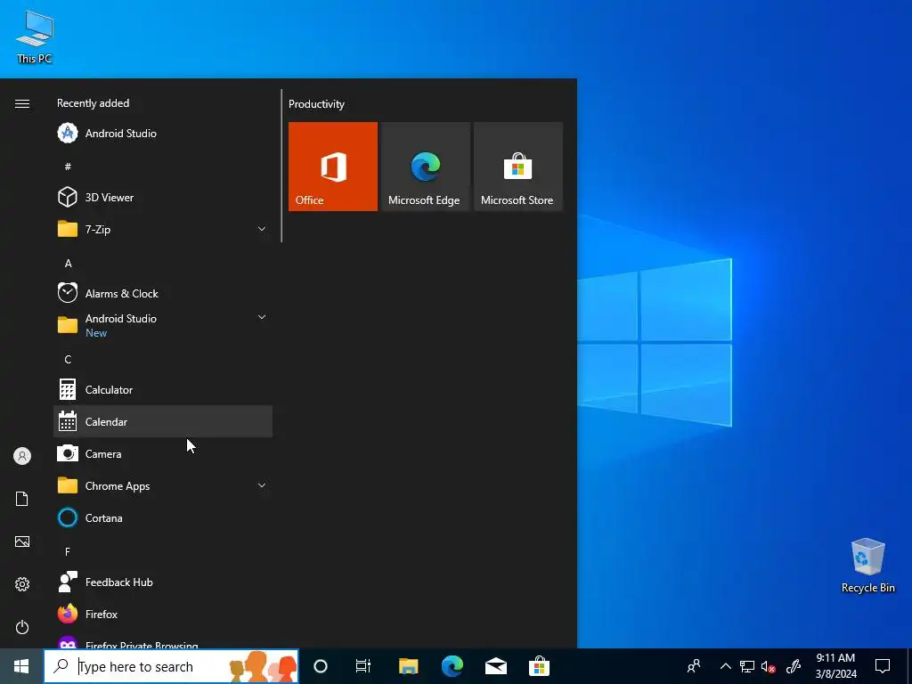Open File Explorer on taskbar
The image size is (912, 684).
pos(408,666)
